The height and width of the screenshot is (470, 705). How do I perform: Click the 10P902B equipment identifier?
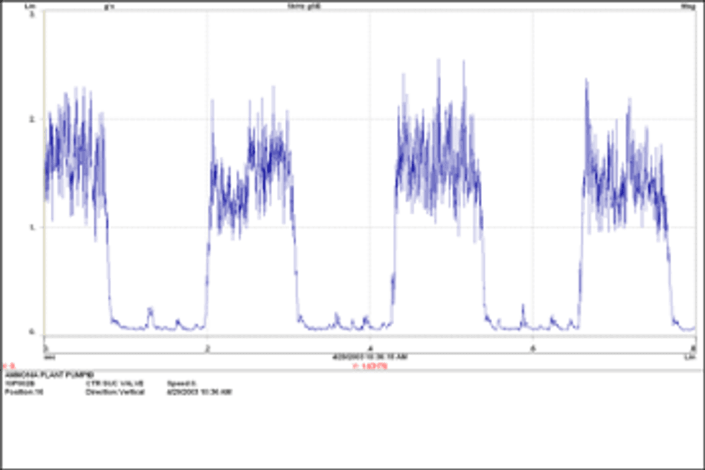click(x=20, y=384)
